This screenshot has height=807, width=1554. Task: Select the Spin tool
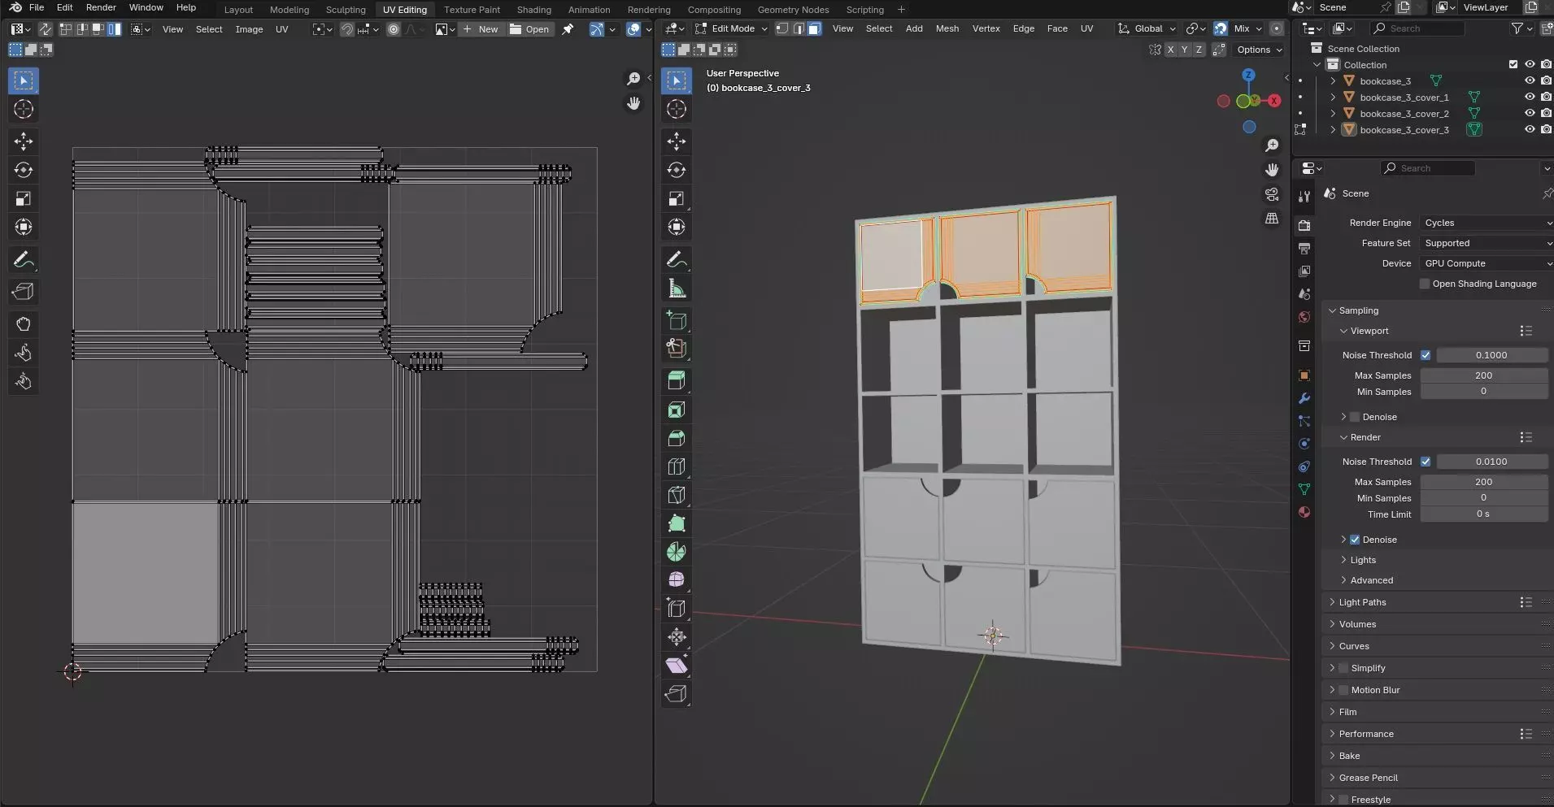click(x=677, y=552)
